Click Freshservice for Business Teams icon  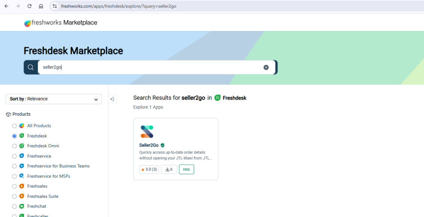pyautogui.click(x=22, y=166)
